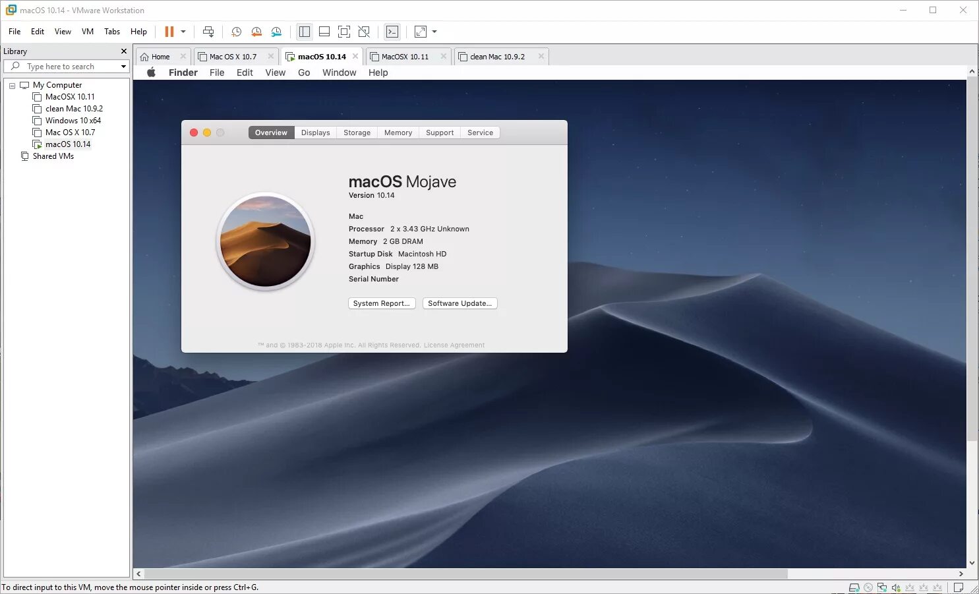Open the VMware File menu
The height and width of the screenshot is (594, 979).
(15, 32)
